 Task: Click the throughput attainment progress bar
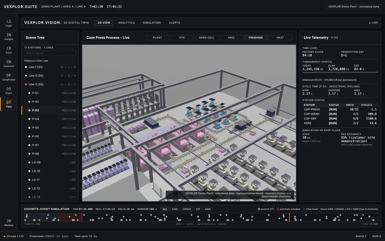point(340,73)
